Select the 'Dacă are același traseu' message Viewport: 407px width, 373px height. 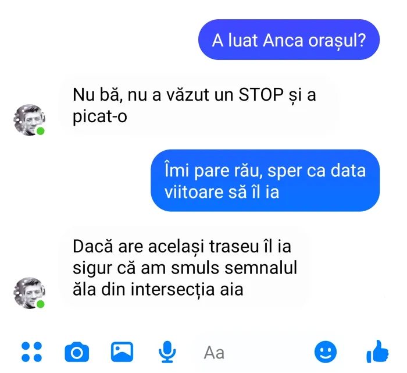point(186,268)
